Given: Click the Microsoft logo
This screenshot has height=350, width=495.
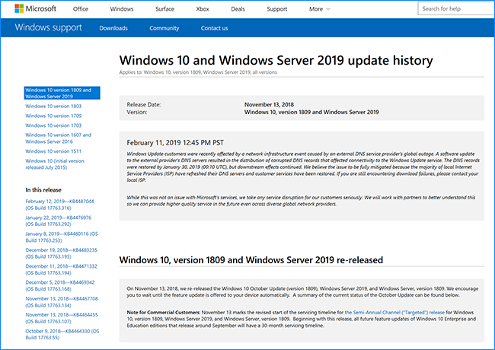Looking at the screenshot, I should coord(35,8).
